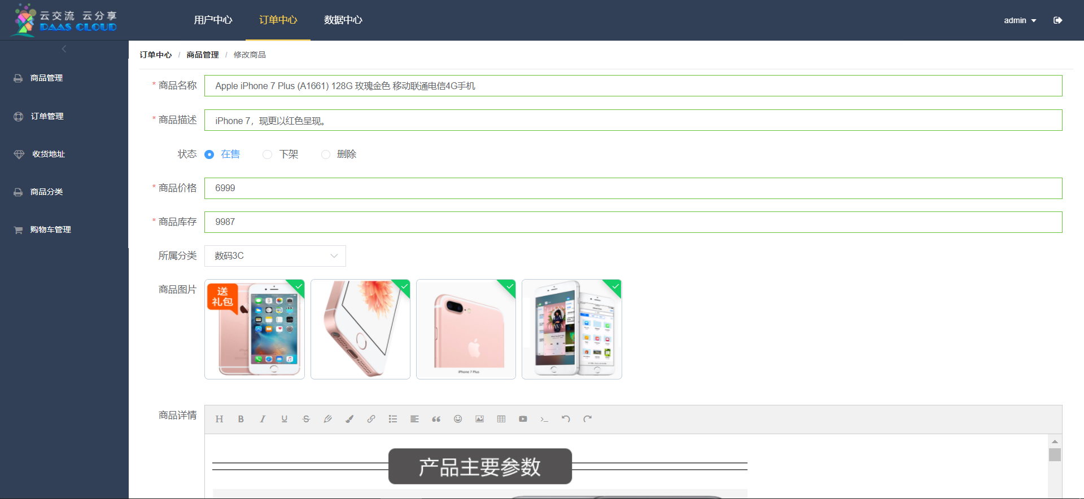
Task: Toggle selection of the angled iPhone image
Action: click(x=360, y=329)
